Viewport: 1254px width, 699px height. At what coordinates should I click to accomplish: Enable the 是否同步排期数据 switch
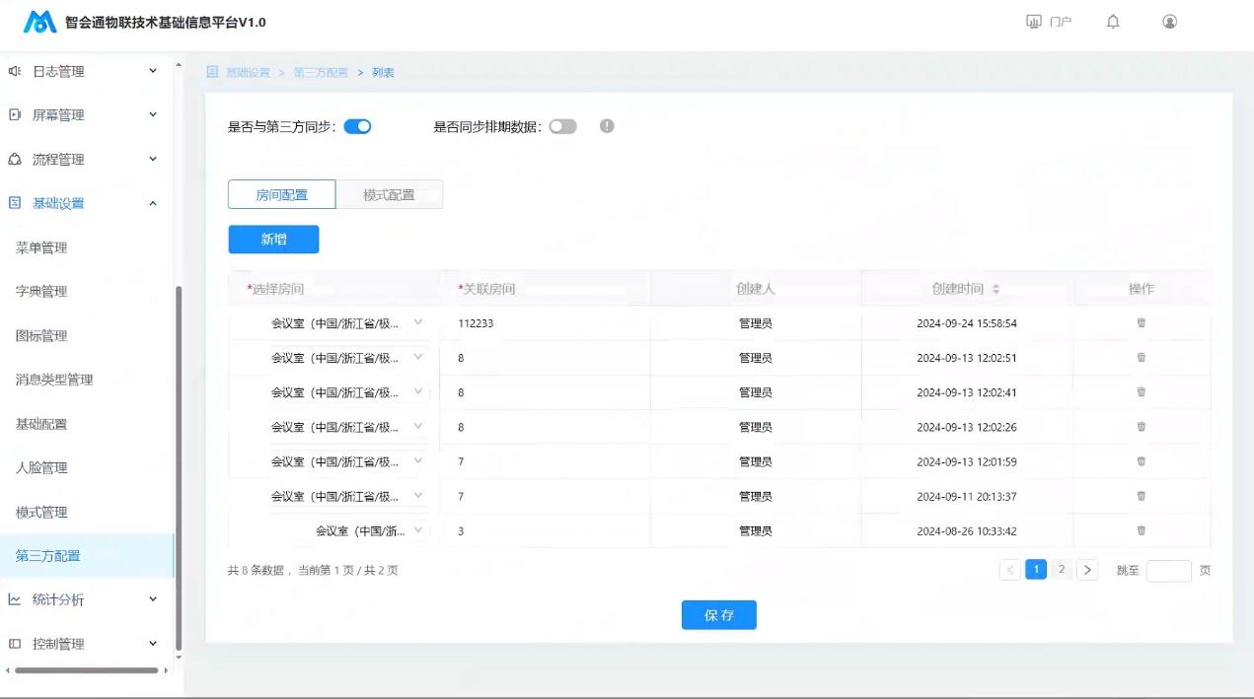(562, 126)
